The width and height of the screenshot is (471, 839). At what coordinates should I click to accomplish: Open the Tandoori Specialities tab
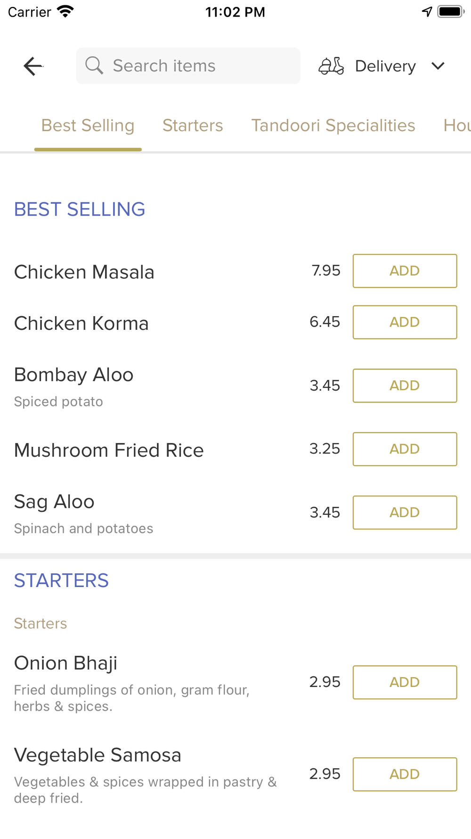click(333, 126)
